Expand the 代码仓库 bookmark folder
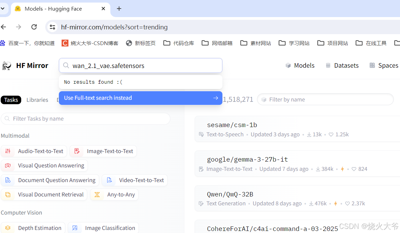The width and height of the screenshot is (400, 233). [x=179, y=43]
